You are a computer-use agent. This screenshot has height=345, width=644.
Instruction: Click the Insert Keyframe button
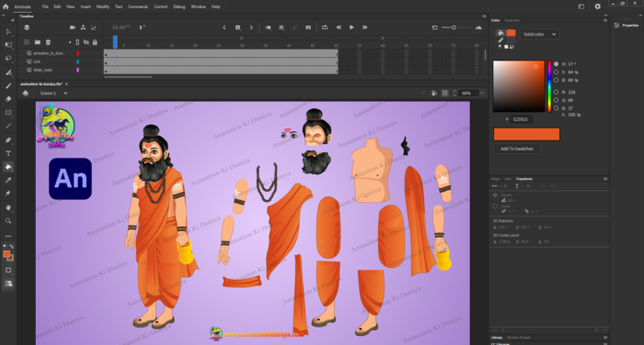point(237,28)
